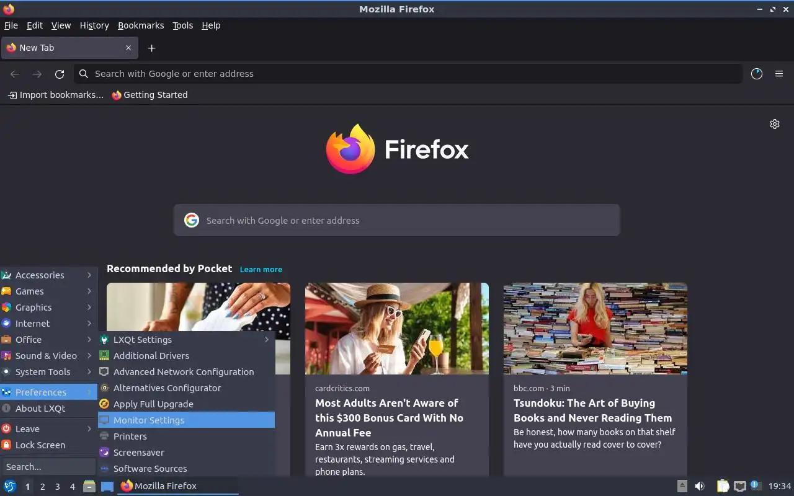Click the page center Google search box

pos(397,220)
